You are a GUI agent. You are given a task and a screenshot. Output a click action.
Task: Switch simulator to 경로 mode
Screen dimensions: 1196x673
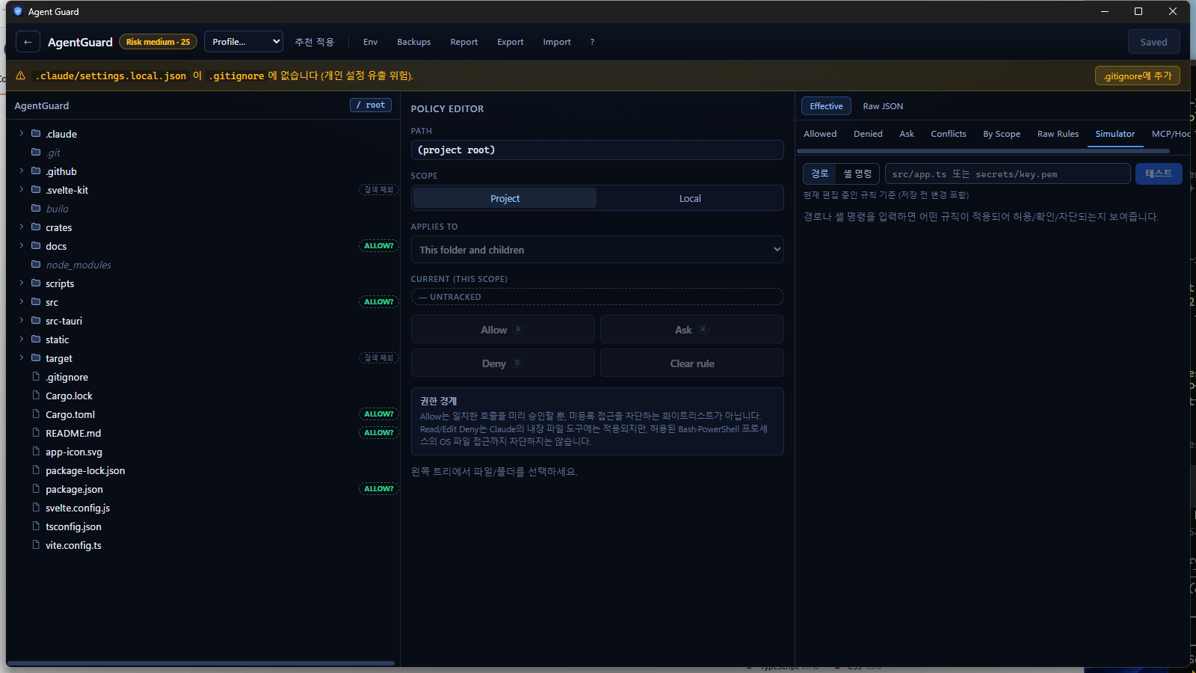[820, 173]
